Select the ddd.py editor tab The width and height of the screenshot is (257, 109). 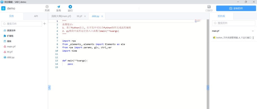(95, 16)
